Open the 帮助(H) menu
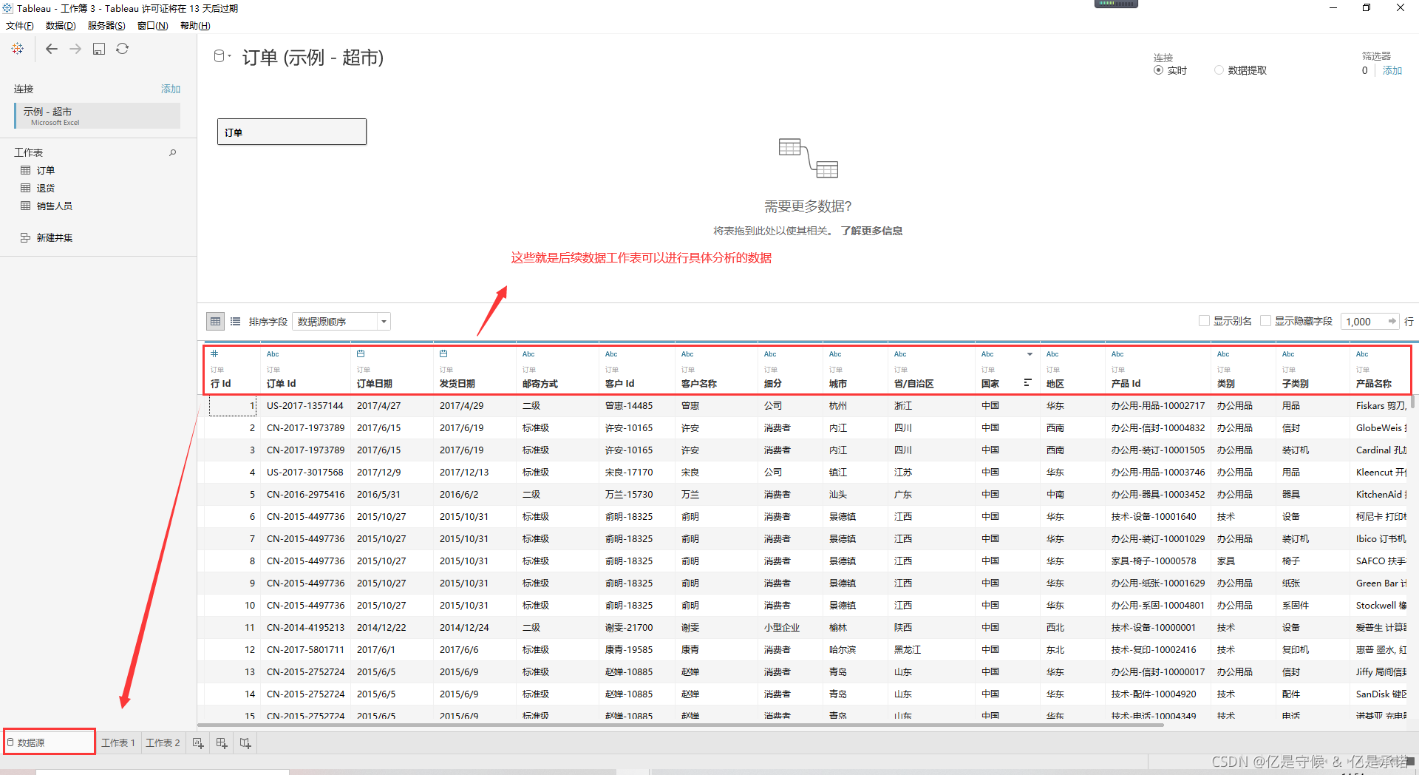 [x=195, y=26]
